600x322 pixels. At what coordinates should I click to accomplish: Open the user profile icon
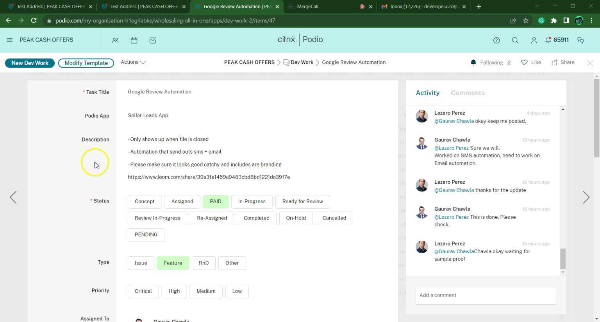click(534, 40)
